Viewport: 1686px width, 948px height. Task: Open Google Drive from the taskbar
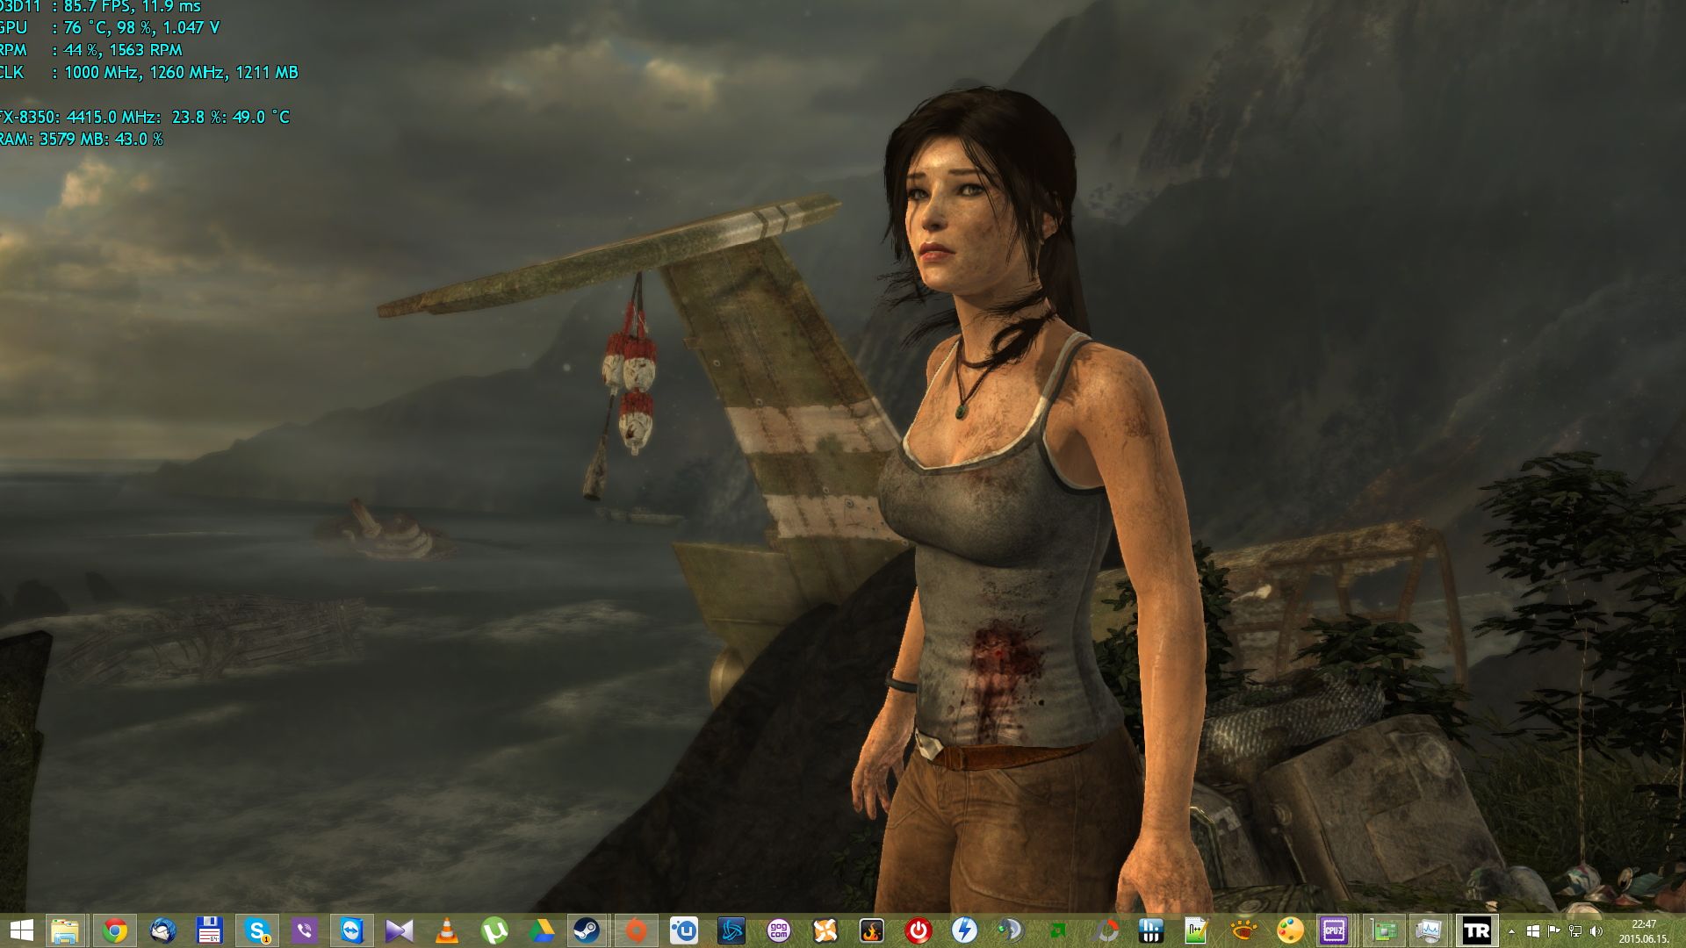542,930
